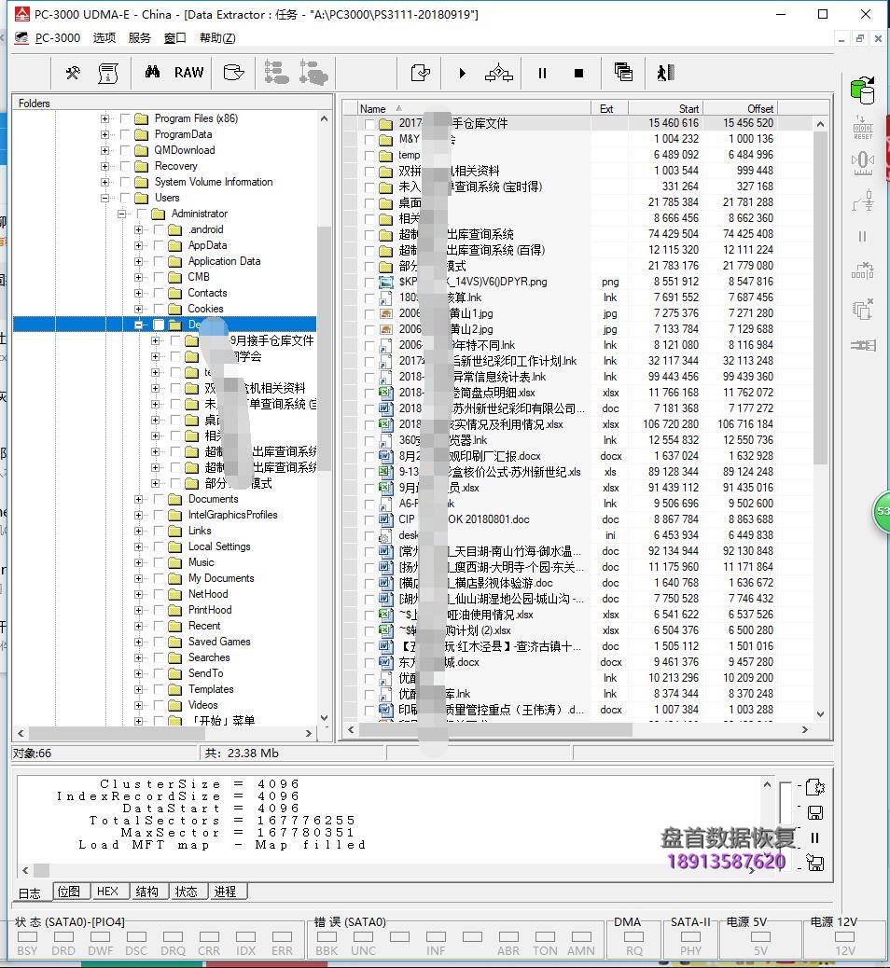Check the Cookies folder for recovery
Viewport: 890px width, 968px height.
[157, 309]
